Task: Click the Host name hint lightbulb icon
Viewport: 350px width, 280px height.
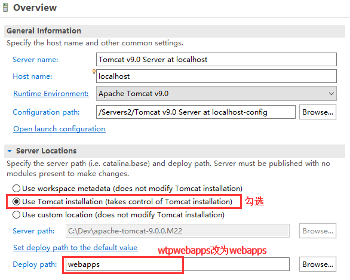Action: (x=94, y=72)
